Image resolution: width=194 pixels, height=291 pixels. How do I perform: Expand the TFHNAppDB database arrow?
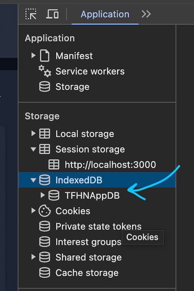tap(43, 195)
